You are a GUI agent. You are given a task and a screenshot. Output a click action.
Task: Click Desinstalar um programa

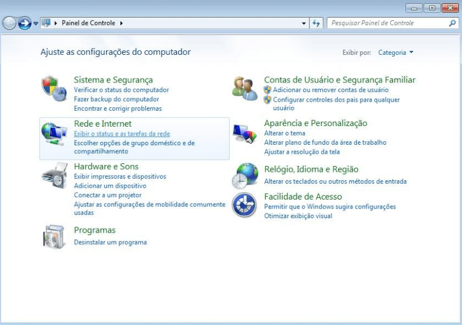(110, 242)
